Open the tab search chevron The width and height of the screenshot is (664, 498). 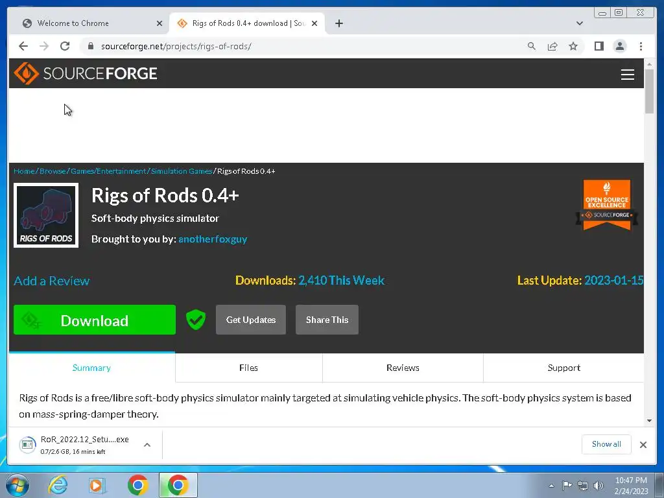click(580, 23)
